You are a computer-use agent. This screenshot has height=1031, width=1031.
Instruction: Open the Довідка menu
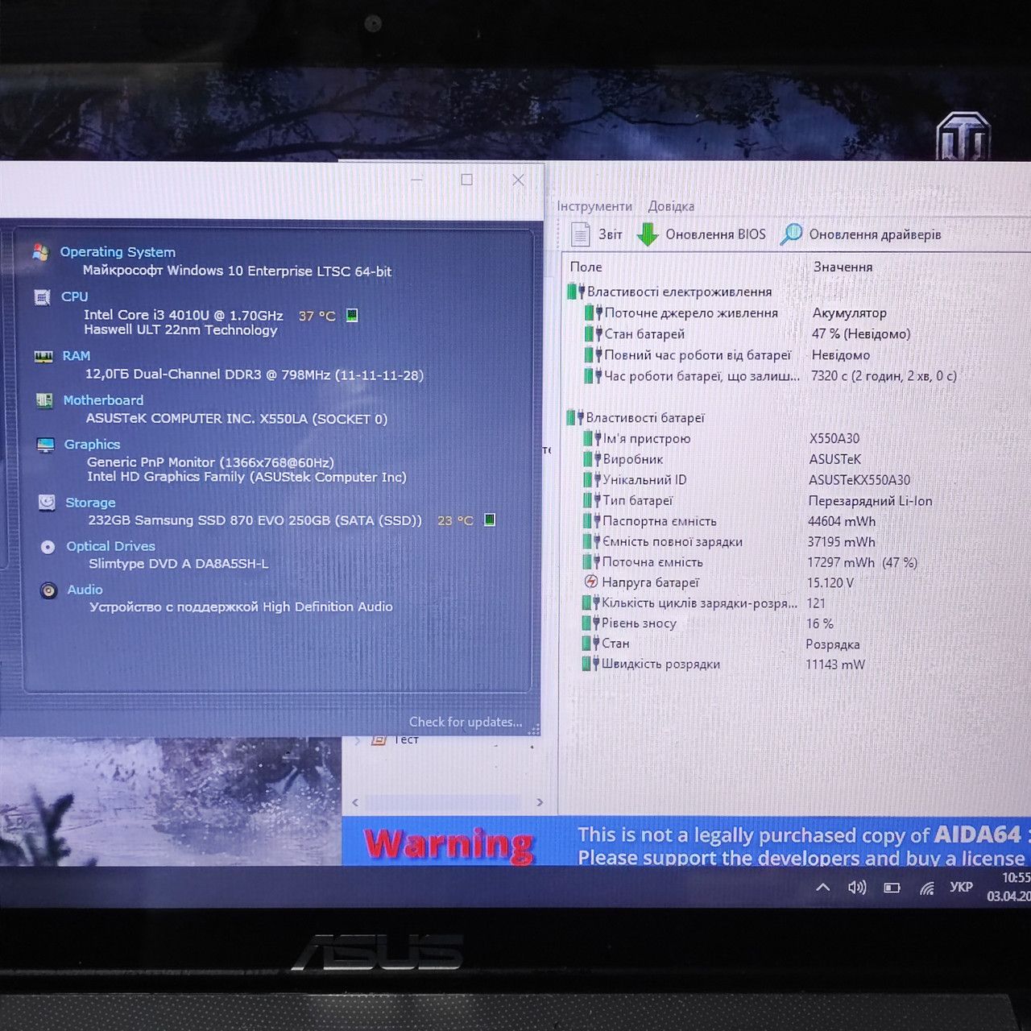pyautogui.click(x=671, y=206)
